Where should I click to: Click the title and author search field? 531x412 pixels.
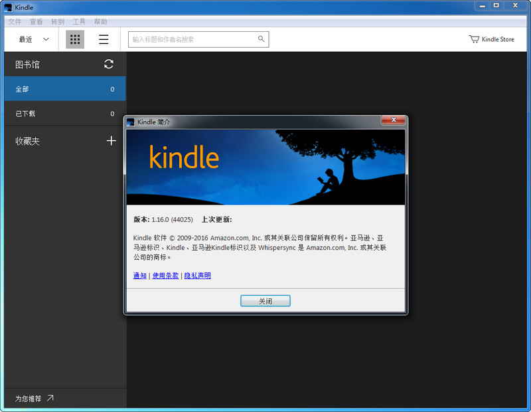tap(192, 39)
